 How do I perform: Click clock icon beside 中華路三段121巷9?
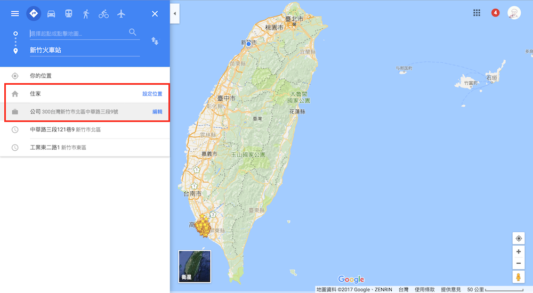click(15, 129)
